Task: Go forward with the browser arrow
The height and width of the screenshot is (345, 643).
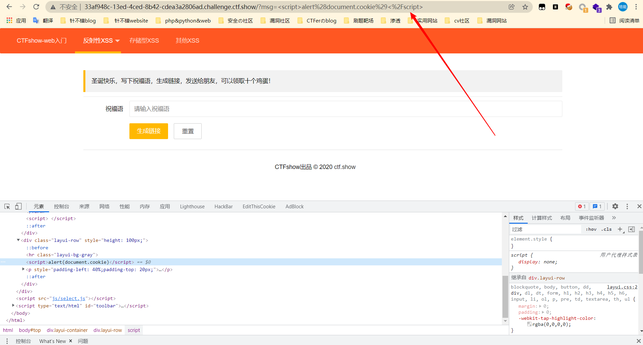Action: [x=23, y=7]
